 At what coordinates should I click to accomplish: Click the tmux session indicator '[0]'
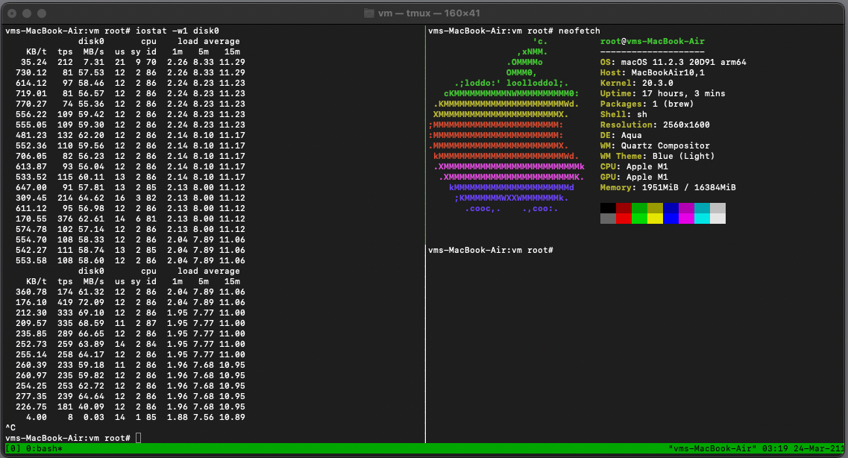tap(13, 449)
